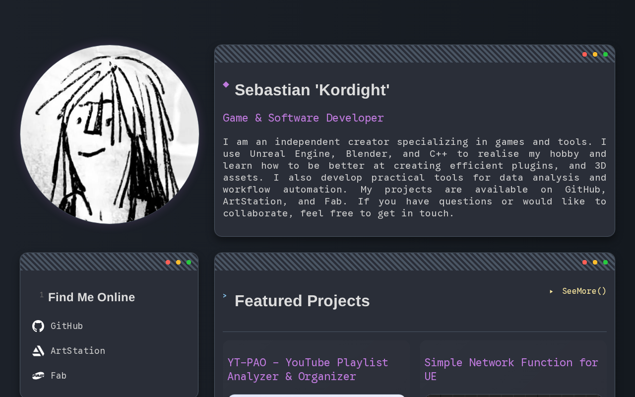Screen dimensions: 635x397
Task: Open the SeeMore() link
Action: [584, 291]
